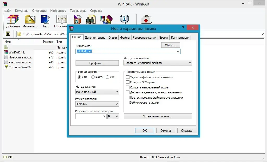Image resolution: width=267 pixels, height=162 pixels.
Task: Enable the Создать SFX-архив checkbox
Action: coord(128,82)
